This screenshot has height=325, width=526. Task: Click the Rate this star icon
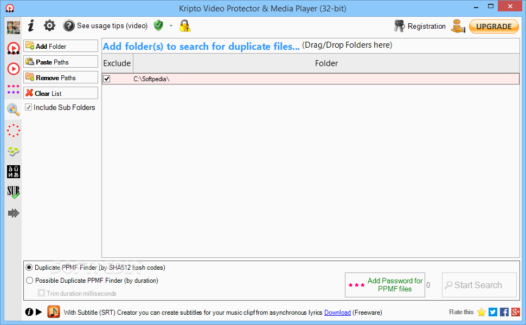tap(482, 312)
